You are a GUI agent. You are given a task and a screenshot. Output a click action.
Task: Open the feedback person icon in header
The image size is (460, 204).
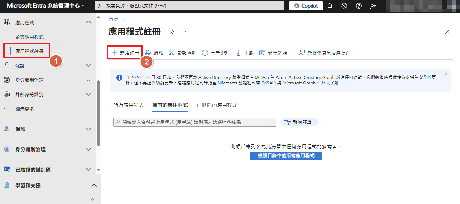tap(373, 6)
